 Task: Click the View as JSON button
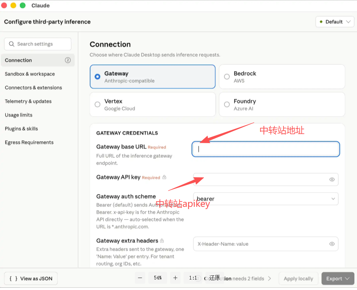(x=31, y=279)
